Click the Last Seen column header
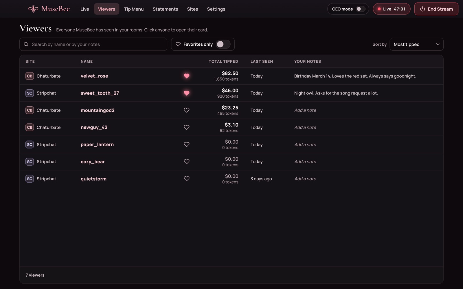Screen dimensions: 463x289 coord(262,62)
